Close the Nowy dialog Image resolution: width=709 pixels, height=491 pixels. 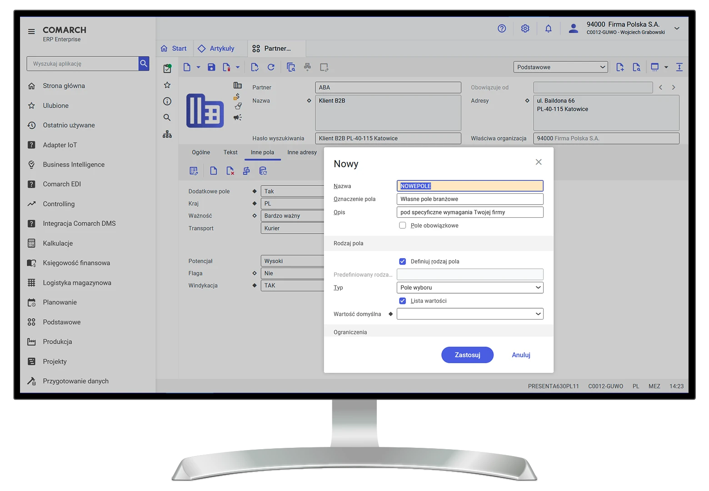(539, 162)
